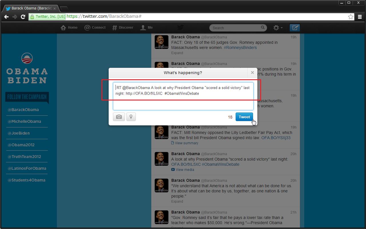The height and width of the screenshot is (229, 366).
Task: Open the OFA.BO/fXL5XC link in timeline
Action: click(x=186, y=164)
